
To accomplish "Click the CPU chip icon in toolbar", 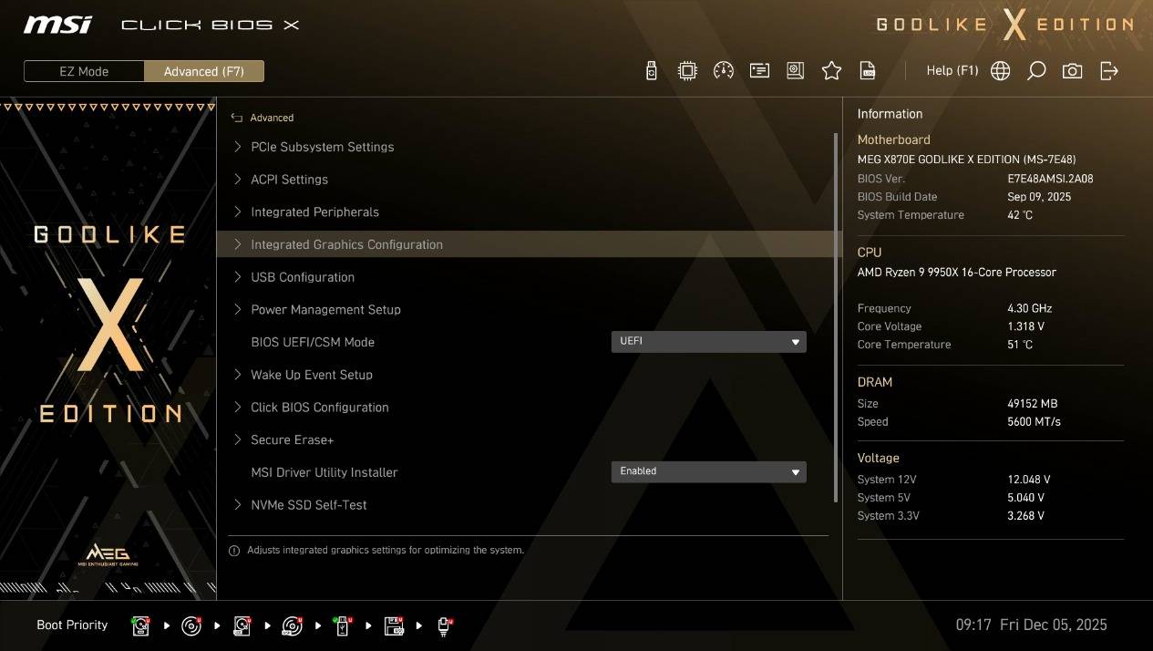I will [x=687, y=71].
